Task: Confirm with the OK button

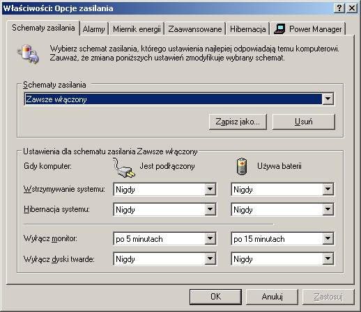Action: tap(215, 297)
